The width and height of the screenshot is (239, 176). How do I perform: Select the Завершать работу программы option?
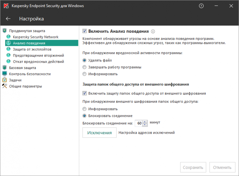pos(84,67)
